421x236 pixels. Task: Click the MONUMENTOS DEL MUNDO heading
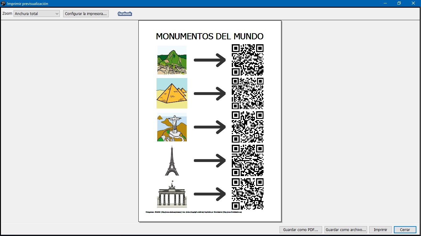[x=210, y=36]
